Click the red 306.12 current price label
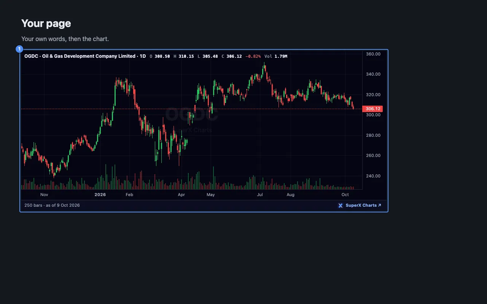The width and height of the screenshot is (487, 304). point(372,109)
